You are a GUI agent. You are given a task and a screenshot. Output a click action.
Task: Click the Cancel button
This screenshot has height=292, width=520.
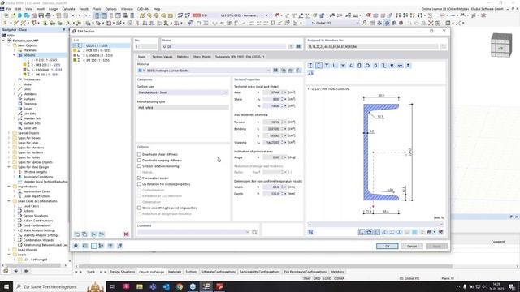(412, 246)
